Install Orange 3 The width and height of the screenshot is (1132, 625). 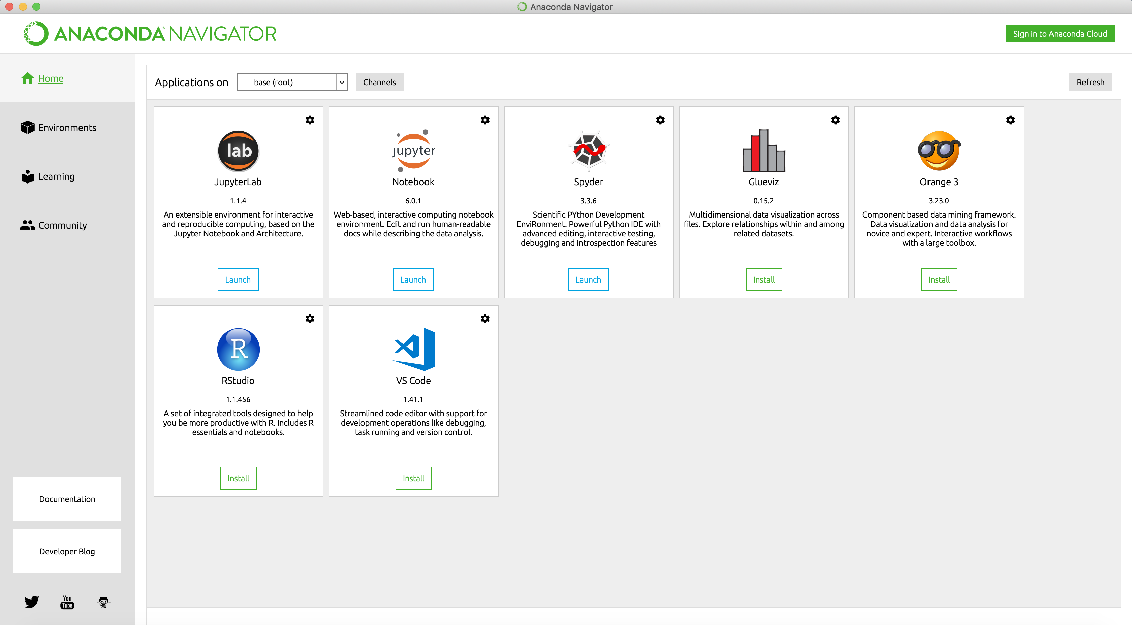(939, 279)
